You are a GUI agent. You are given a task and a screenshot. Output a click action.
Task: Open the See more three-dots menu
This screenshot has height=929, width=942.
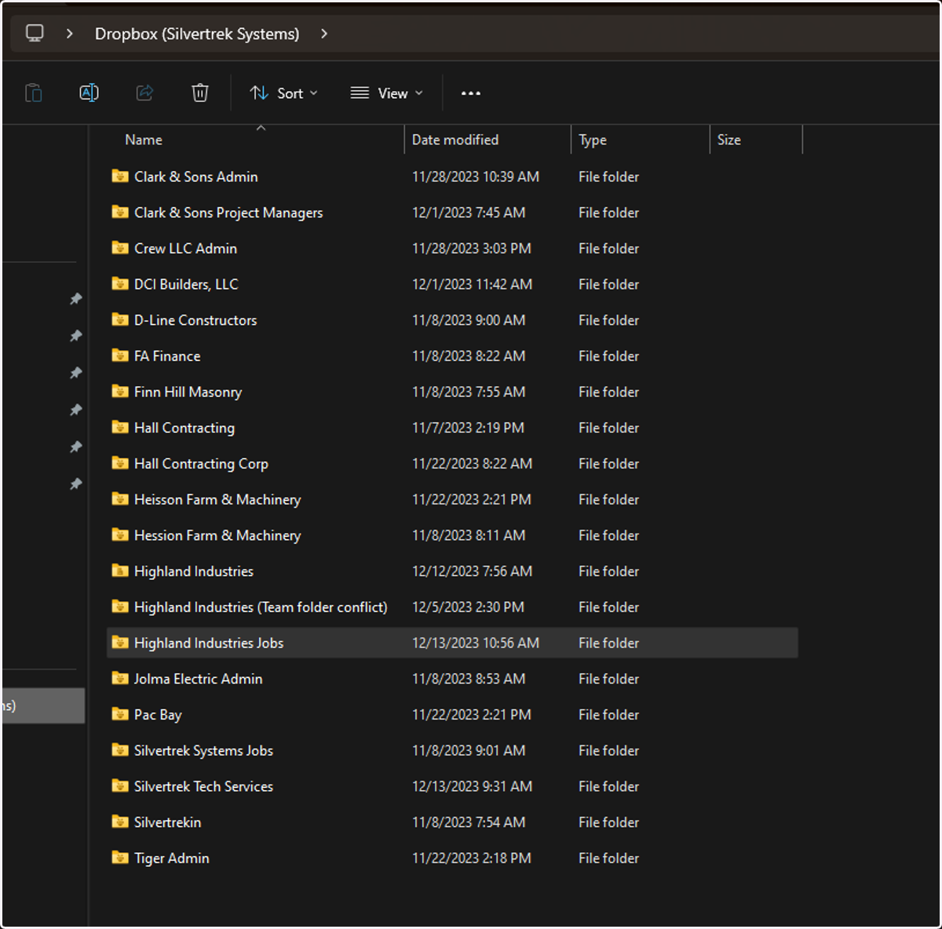click(470, 93)
